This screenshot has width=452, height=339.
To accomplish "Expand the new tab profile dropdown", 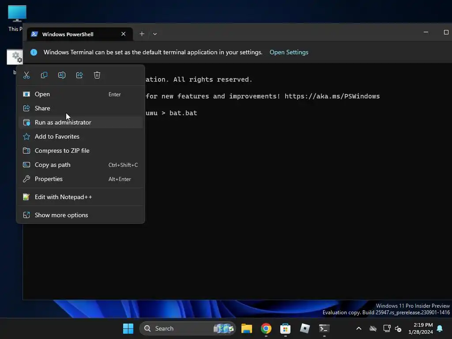I will click(155, 34).
